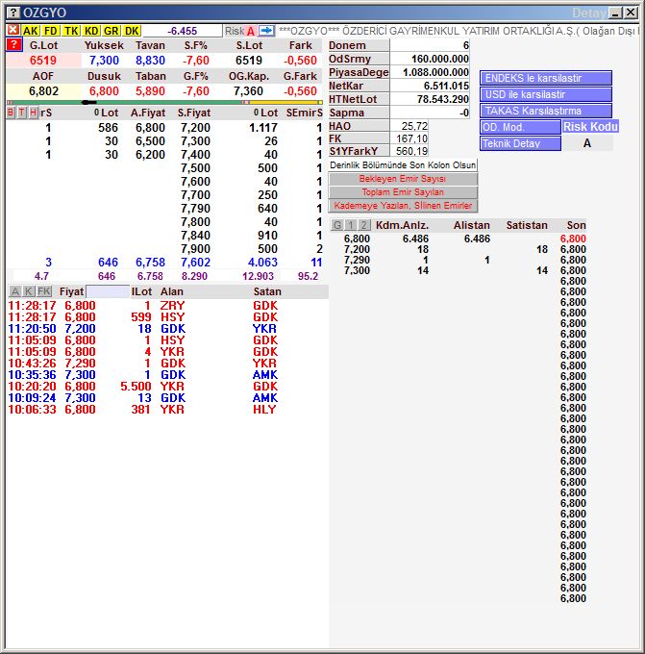Click the Tavan value 8,830
645x654 pixels.
[150, 61]
